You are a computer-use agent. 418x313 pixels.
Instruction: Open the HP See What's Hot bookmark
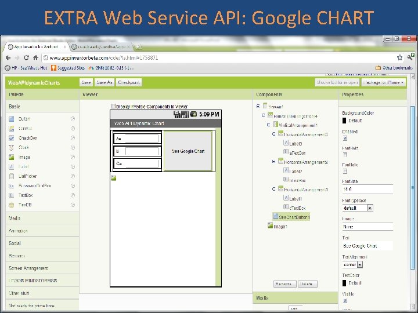pos(26,68)
